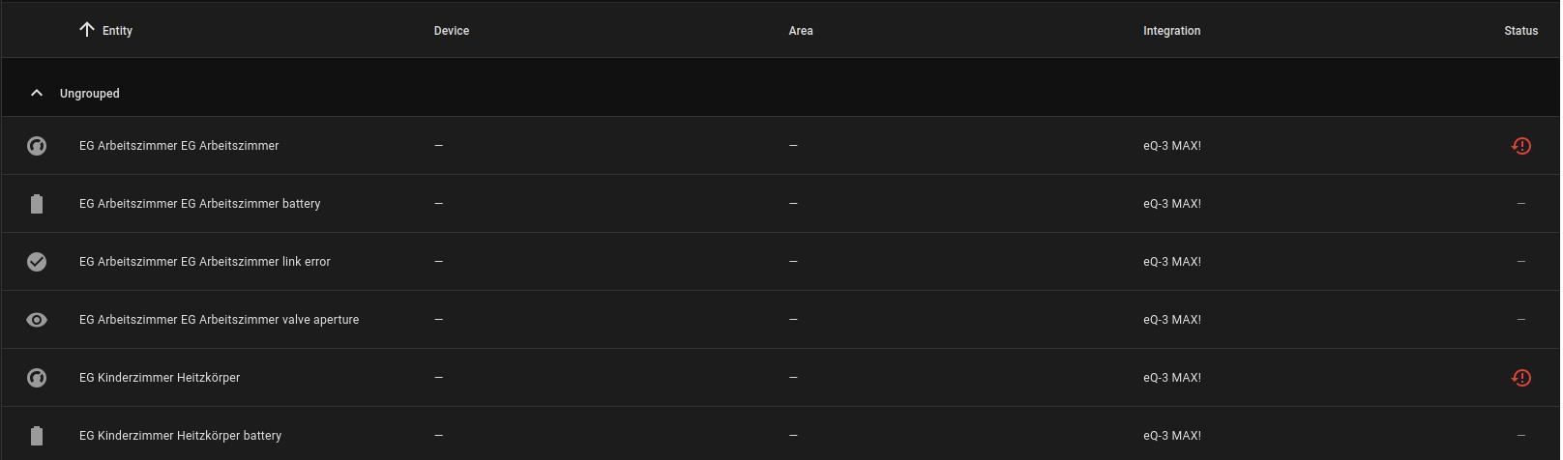Click the Ungrouped group label
The width and height of the screenshot is (1563, 460).
[90, 94]
